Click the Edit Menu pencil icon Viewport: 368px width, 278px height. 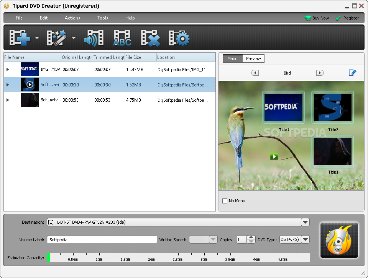[352, 73]
